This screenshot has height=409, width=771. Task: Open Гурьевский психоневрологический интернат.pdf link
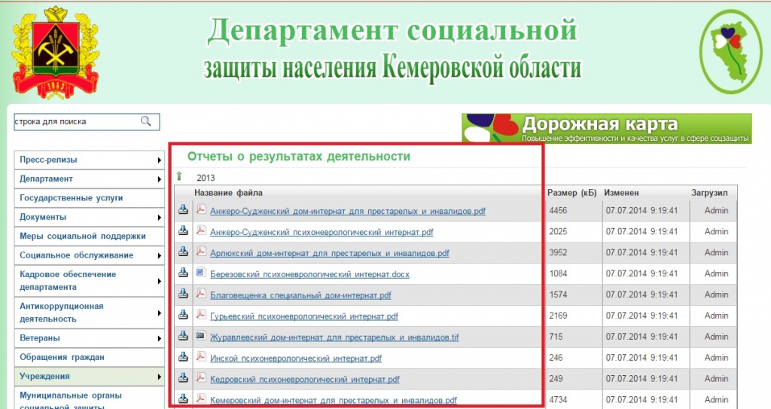point(304,316)
